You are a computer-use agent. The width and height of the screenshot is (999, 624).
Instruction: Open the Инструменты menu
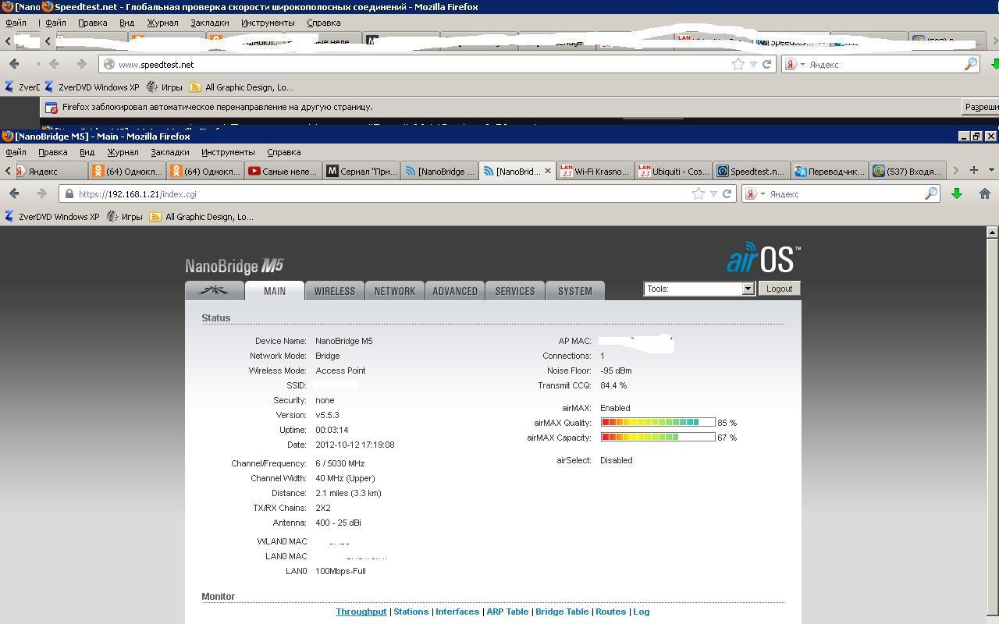tap(228, 152)
